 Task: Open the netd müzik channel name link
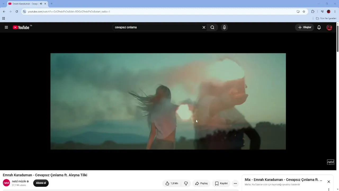[x=19, y=181]
